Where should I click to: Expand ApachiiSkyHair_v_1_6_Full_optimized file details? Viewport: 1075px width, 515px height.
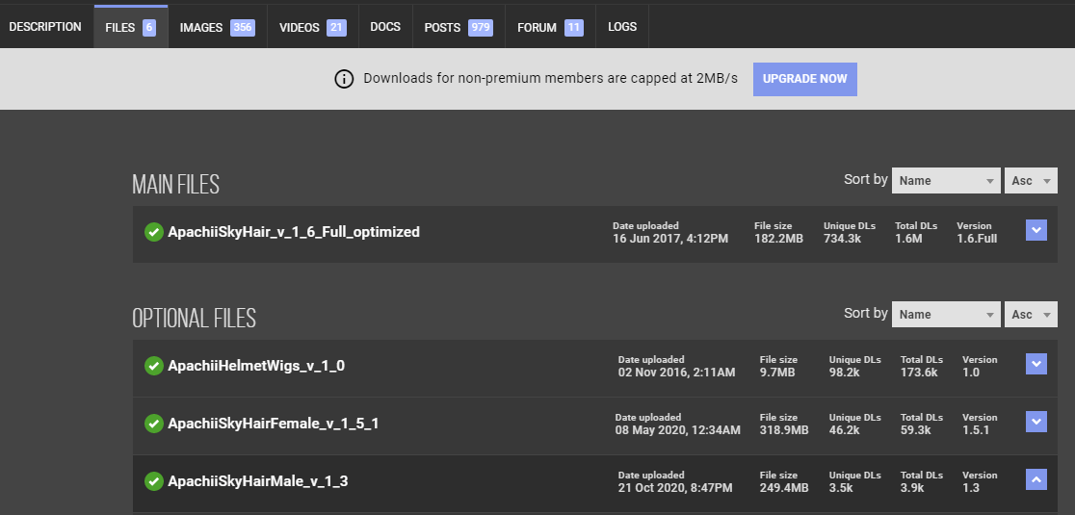tap(1036, 230)
